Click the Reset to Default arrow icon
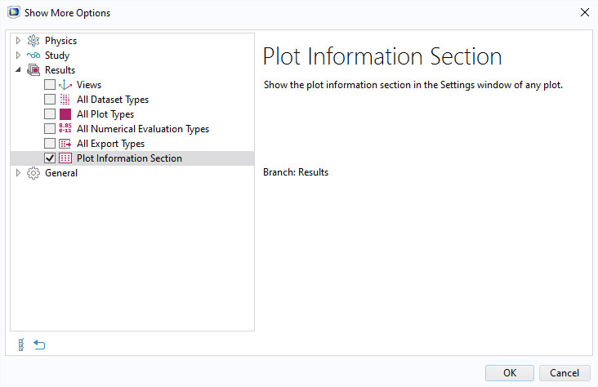 tap(39, 345)
